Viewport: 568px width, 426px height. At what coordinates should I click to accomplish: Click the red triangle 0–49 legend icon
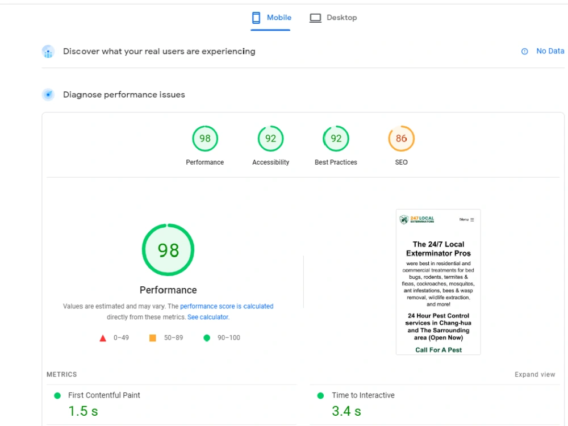(x=103, y=338)
